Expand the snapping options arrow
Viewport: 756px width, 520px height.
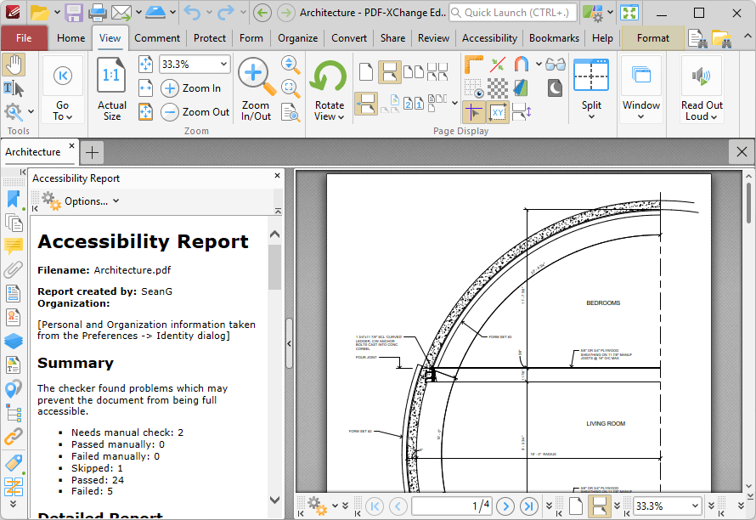click(538, 65)
